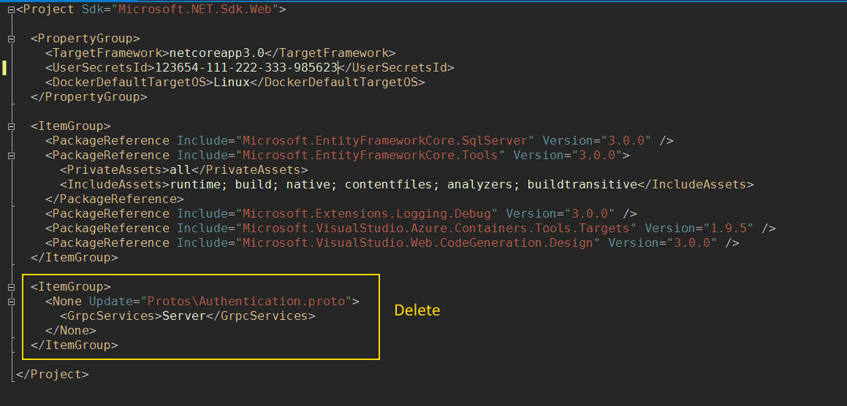
Task: Collapse the PropertyGroup section
Action: tap(11, 39)
